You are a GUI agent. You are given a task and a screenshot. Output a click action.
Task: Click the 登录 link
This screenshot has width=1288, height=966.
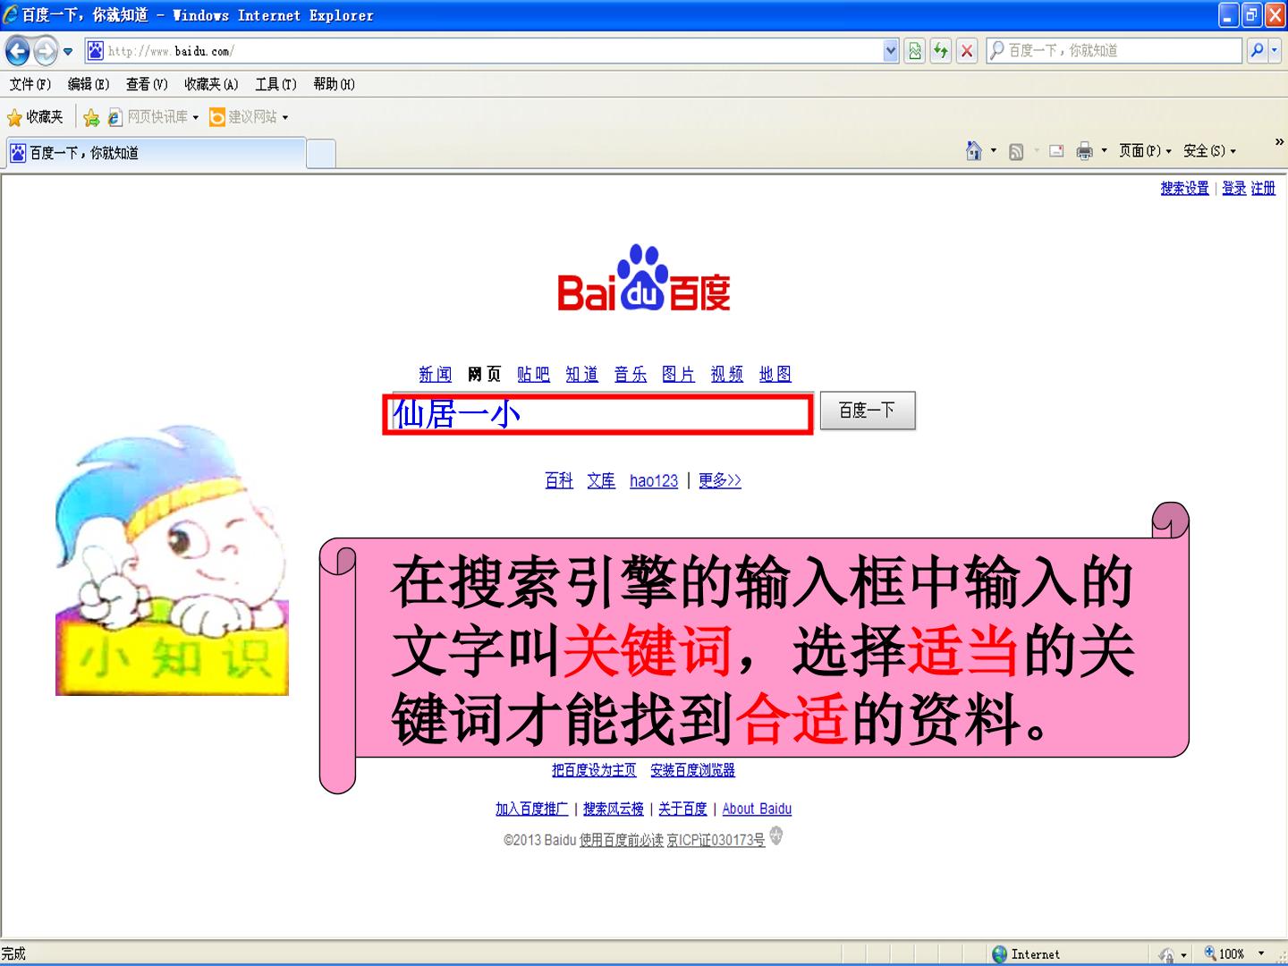click(x=1234, y=189)
